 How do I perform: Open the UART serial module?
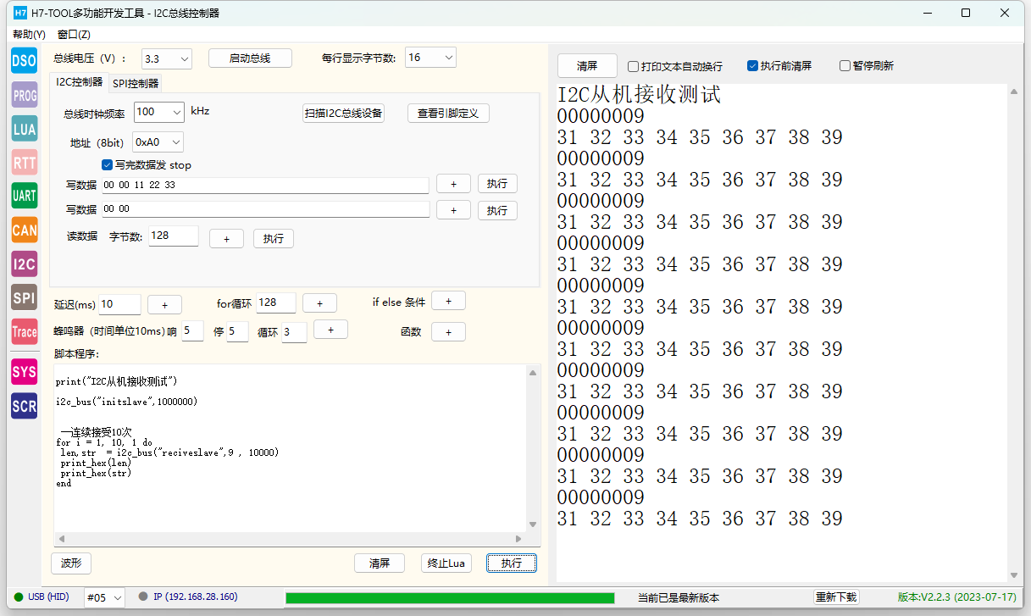tap(25, 196)
